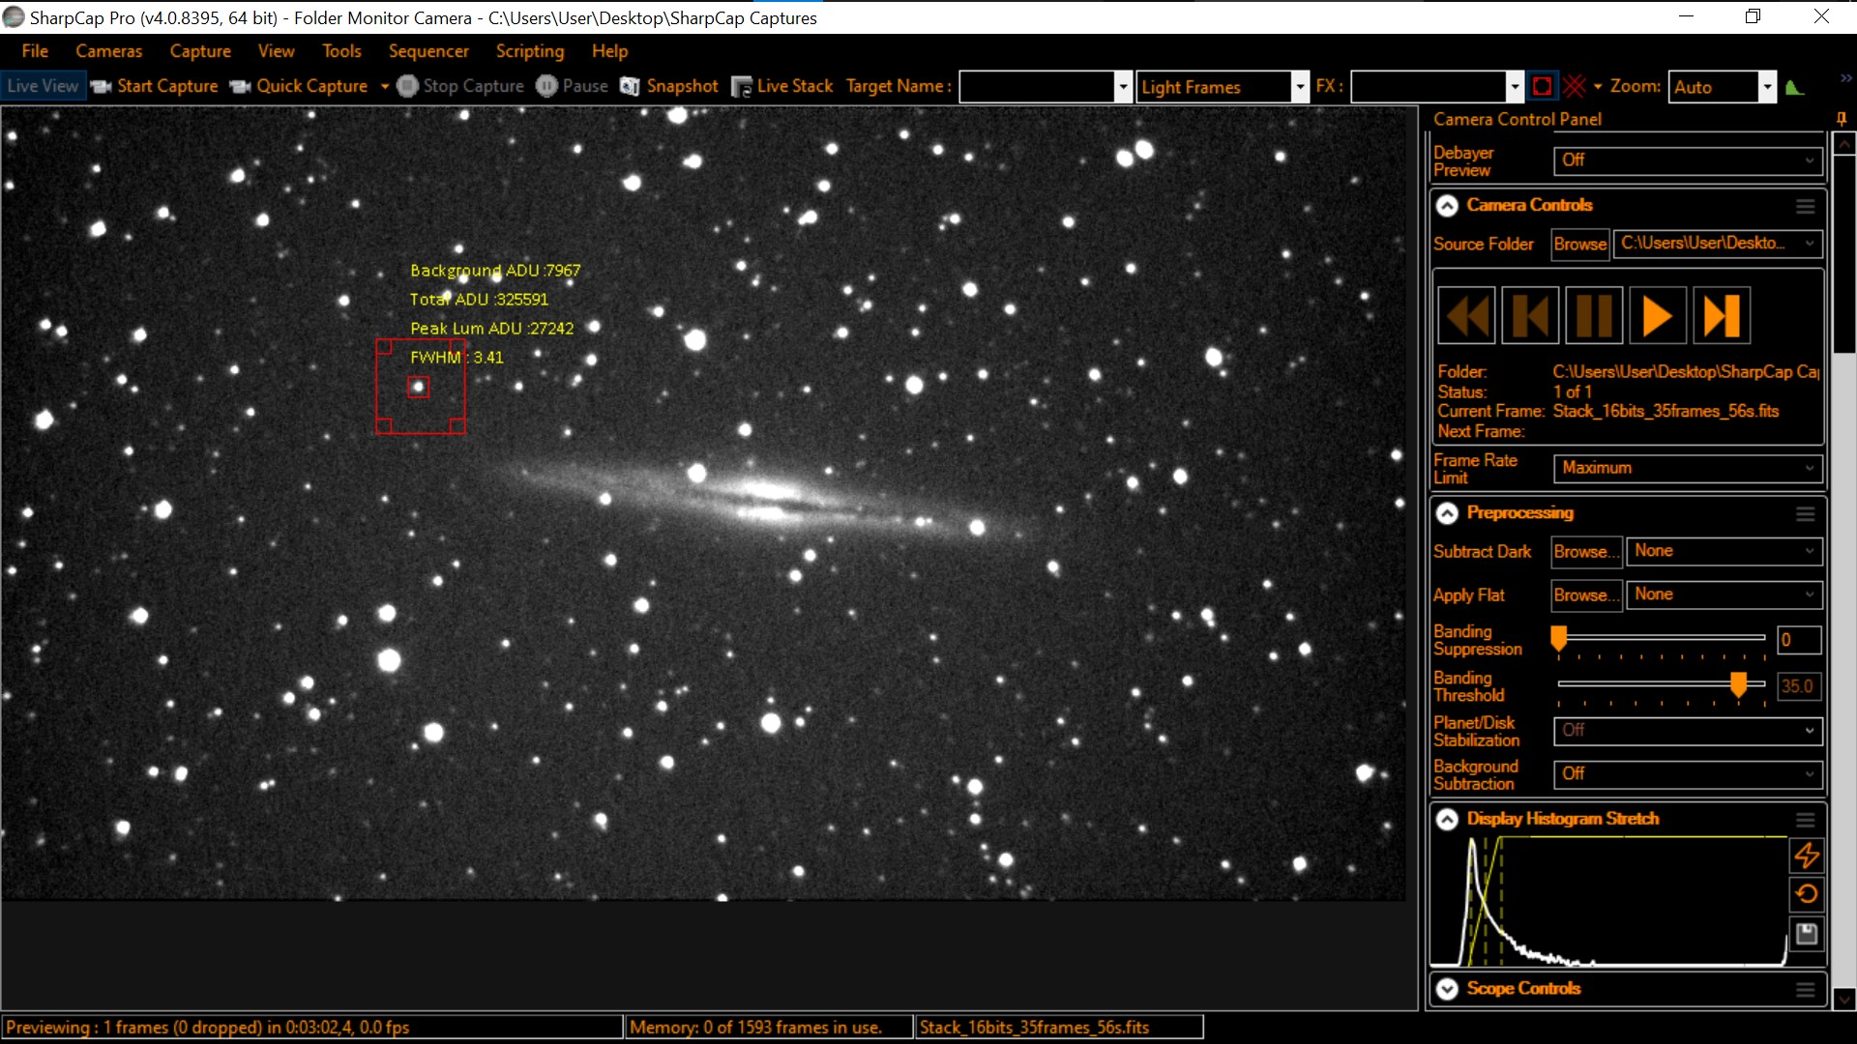Click the Stop Capture round icon
Image resolution: width=1857 pixels, height=1044 pixels.
(408, 86)
